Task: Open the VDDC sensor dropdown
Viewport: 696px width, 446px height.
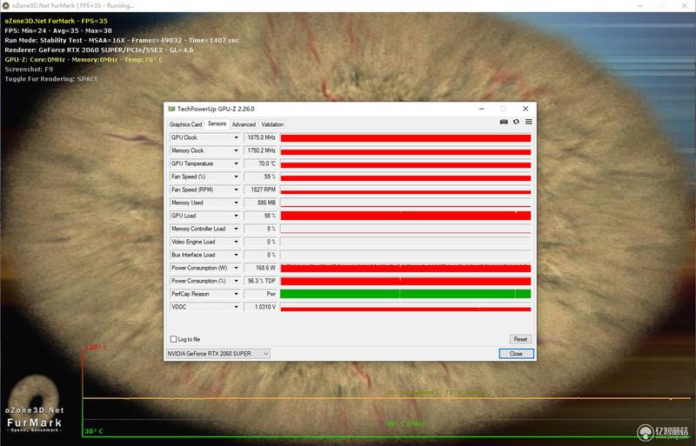Action: (x=236, y=307)
